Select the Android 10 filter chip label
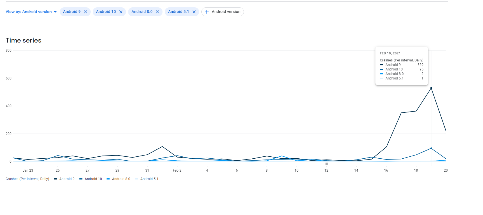The width and height of the screenshot is (483, 215). coord(106,12)
